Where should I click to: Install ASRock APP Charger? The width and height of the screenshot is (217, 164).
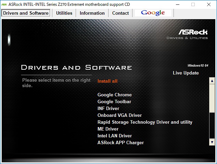tap(120, 142)
